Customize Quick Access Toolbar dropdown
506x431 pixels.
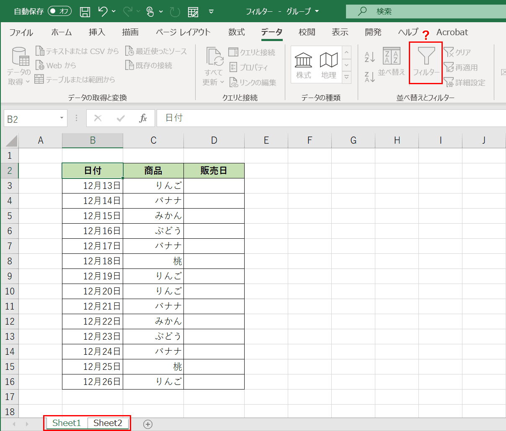(x=212, y=12)
